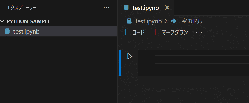Close the test.ipynb tab

click(167, 8)
